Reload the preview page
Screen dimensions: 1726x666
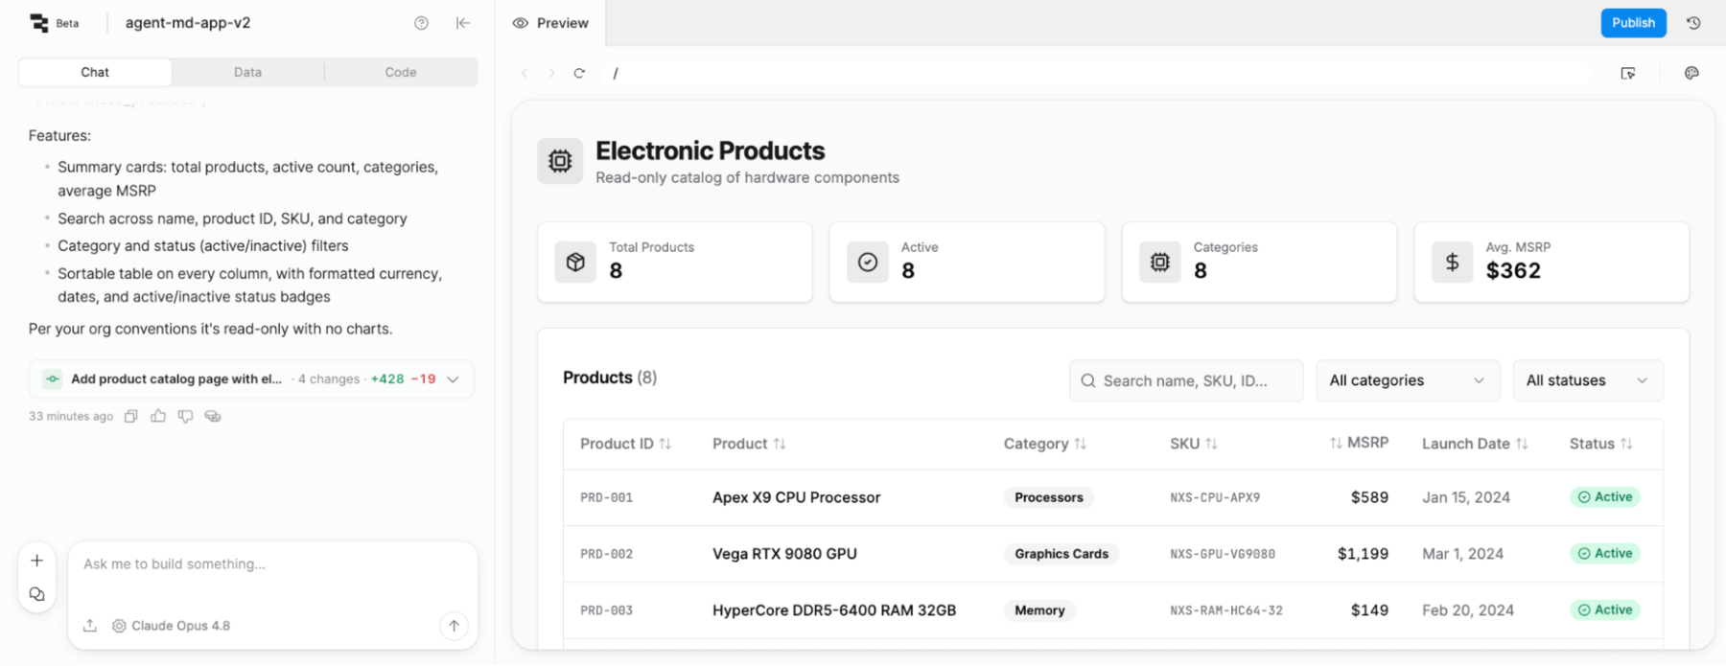[579, 73]
